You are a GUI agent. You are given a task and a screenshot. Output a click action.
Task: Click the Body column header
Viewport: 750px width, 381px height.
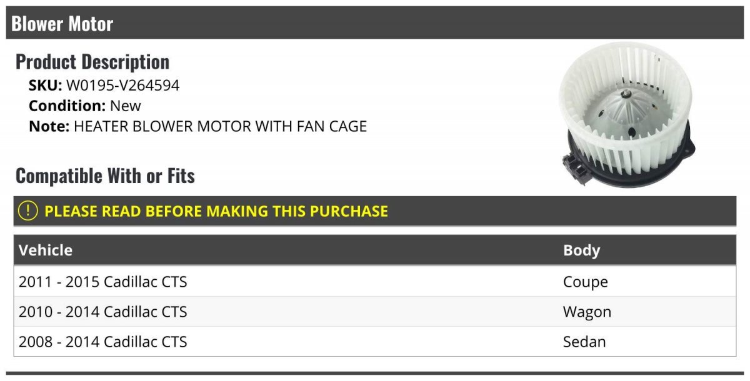[x=581, y=250]
